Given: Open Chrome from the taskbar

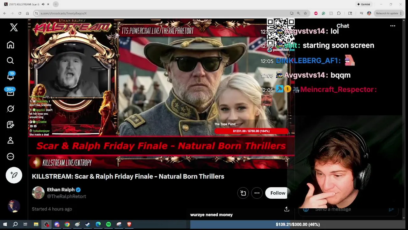Looking at the screenshot, I should point(67,224).
